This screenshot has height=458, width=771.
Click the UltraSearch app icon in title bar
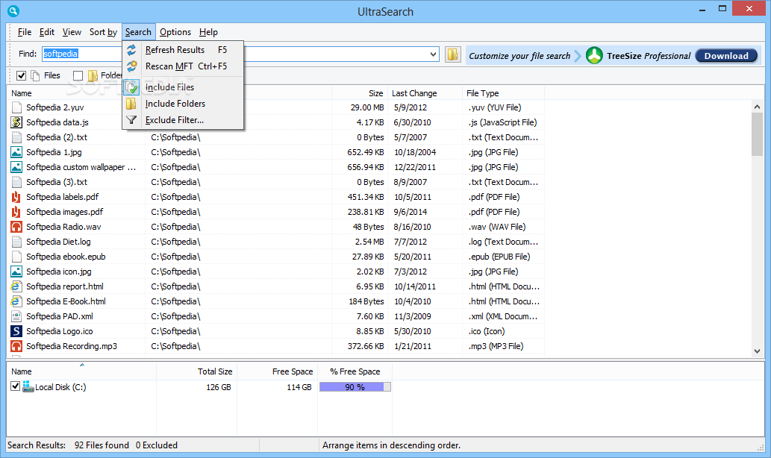(13, 10)
